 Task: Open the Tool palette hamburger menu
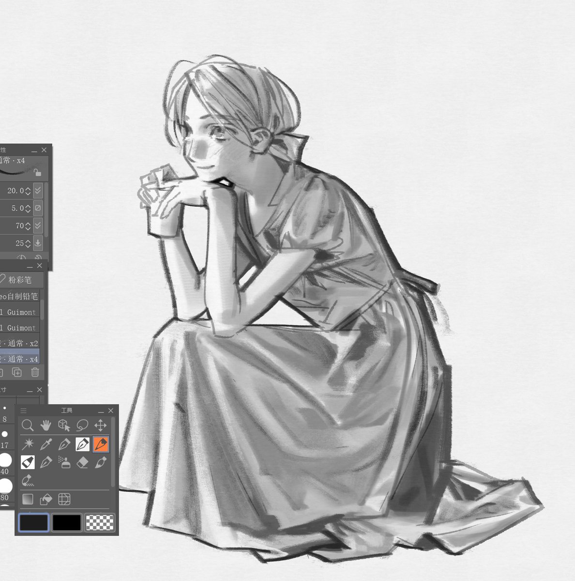pyautogui.click(x=23, y=411)
